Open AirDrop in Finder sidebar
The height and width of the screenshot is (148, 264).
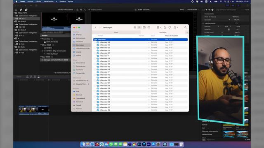(x=78, y=35)
